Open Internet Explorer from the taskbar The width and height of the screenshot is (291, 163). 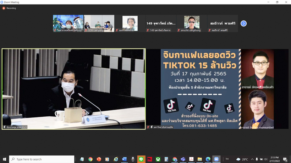(116, 159)
